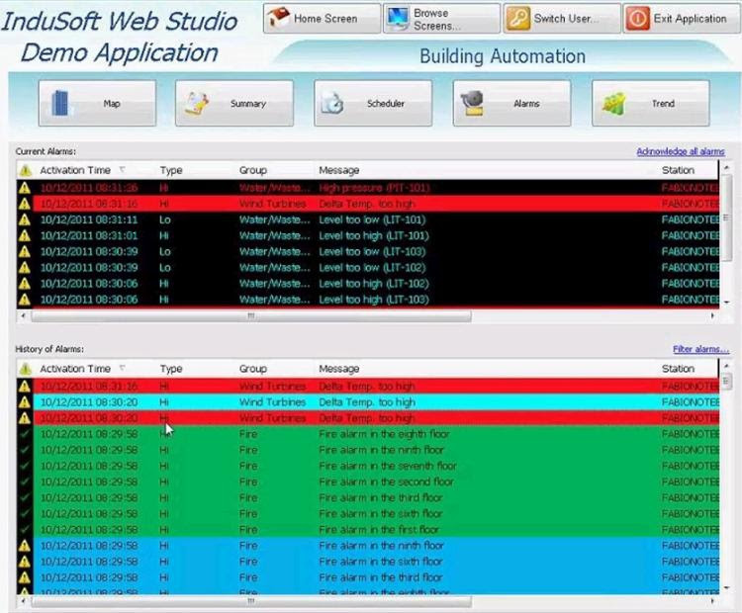Click the Scheduler clock icon
Viewport: 742px width, 613px height.
(332, 103)
